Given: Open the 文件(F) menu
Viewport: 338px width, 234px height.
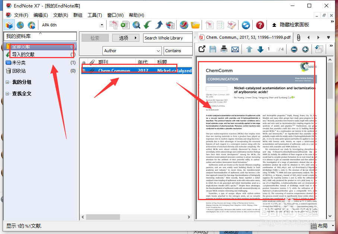Looking at the screenshot, I should 21,15.
